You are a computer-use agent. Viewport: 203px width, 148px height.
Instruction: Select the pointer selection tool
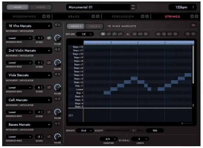[x=103, y=34]
